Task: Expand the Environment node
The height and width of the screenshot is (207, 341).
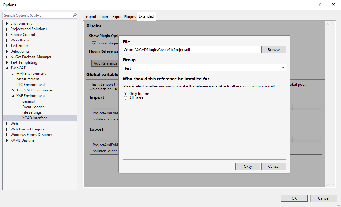Action: click(7, 23)
